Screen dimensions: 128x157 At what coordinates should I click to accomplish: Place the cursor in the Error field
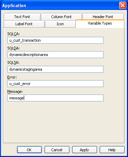tap(55, 84)
